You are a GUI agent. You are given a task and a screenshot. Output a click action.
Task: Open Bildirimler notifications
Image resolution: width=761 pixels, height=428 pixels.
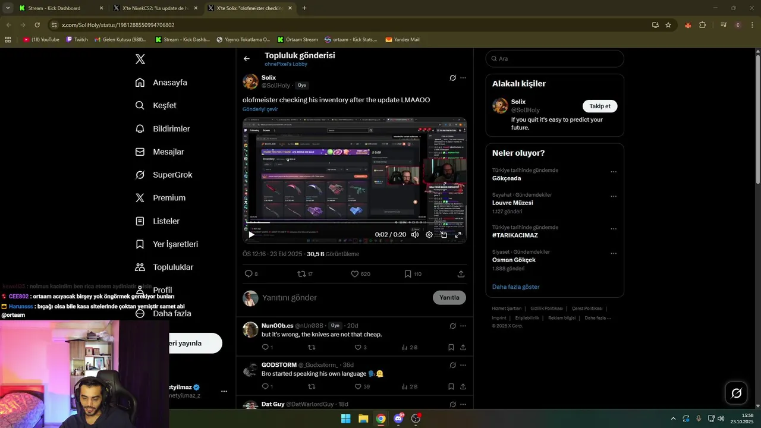162,129
